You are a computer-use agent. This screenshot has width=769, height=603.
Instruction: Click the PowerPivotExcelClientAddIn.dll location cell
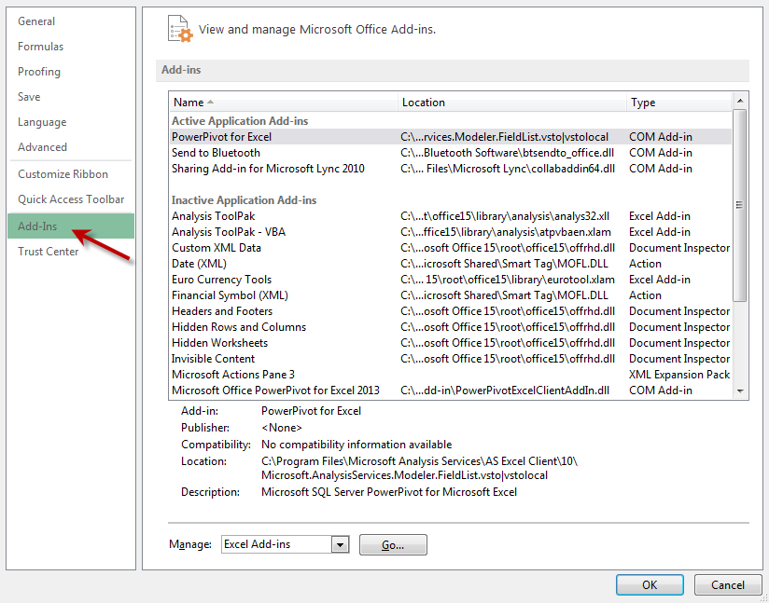[505, 391]
